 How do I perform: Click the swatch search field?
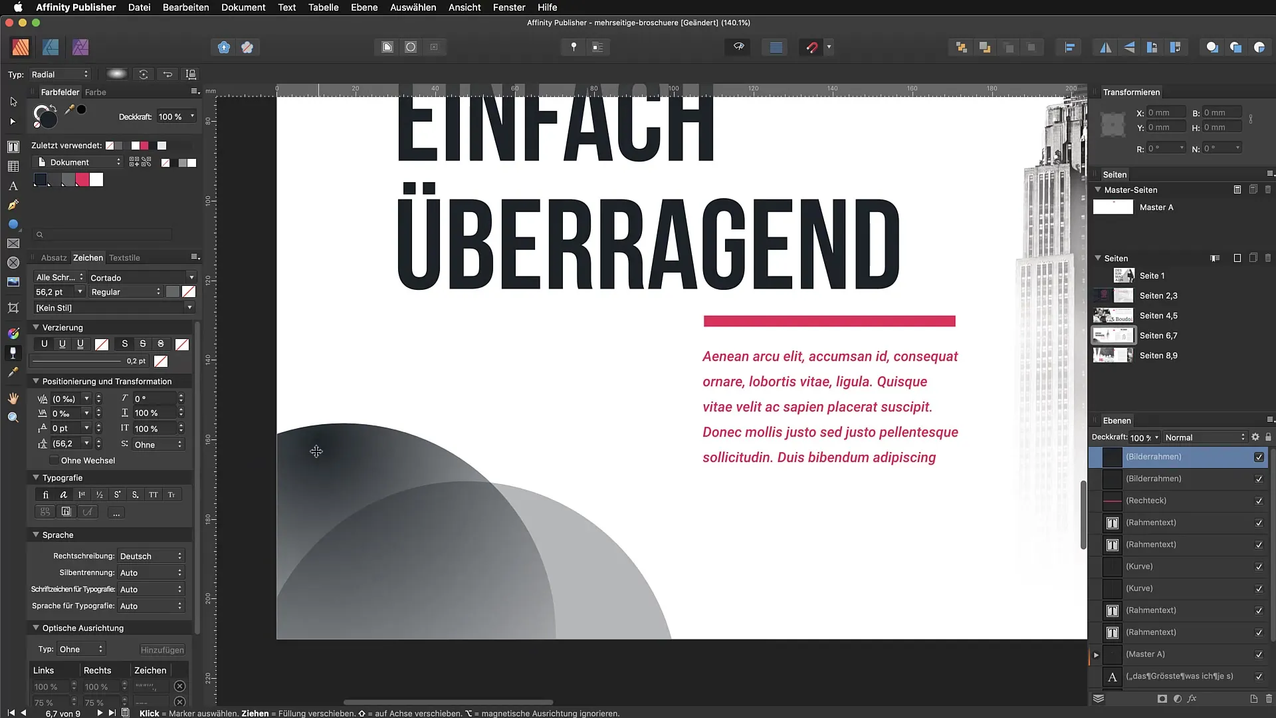click(103, 235)
